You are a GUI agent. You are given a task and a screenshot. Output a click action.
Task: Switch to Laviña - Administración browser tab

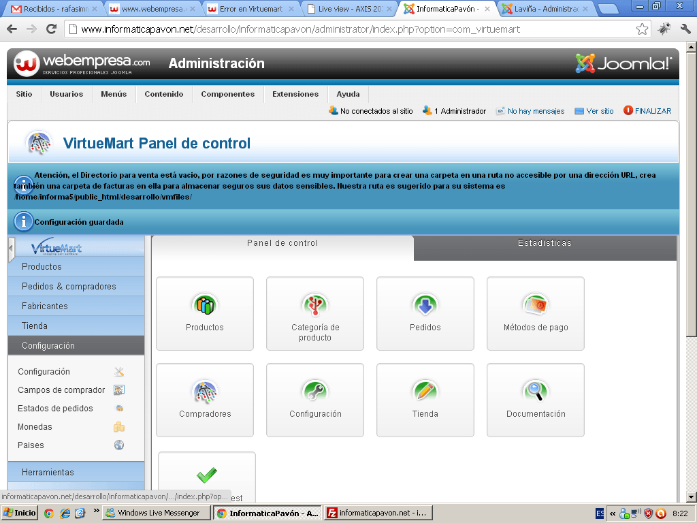(x=546, y=9)
